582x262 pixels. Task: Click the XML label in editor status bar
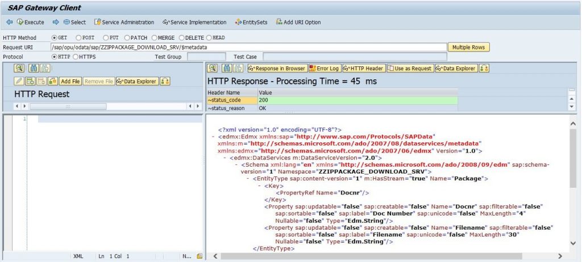coord(78,256)
